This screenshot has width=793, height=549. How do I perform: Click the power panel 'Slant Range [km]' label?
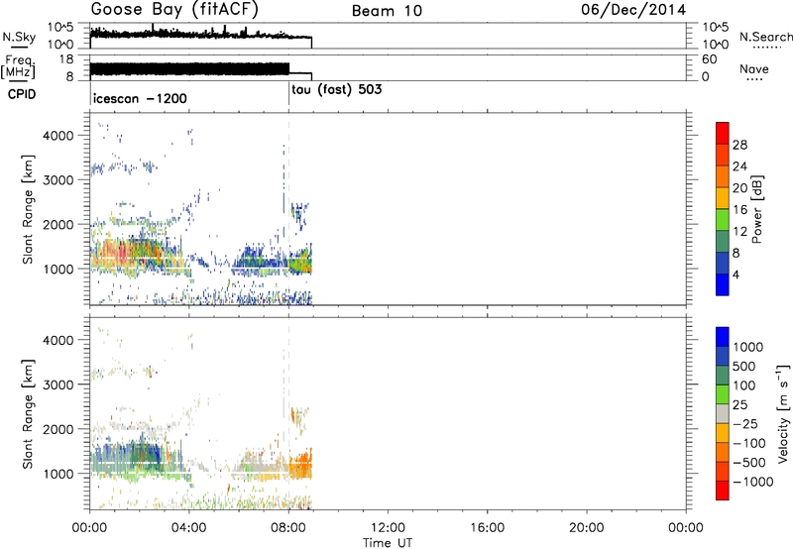28,209
